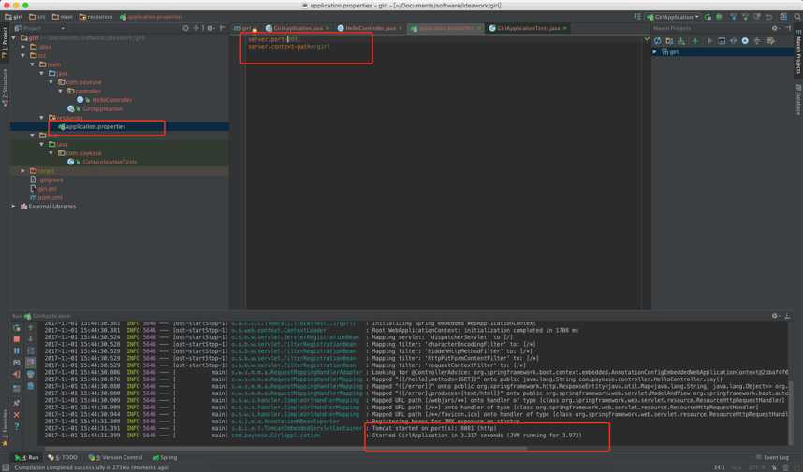Open the GirlApplication run configuration dropdown
This screenshot has height=472, width=803.
pos(674,17)
